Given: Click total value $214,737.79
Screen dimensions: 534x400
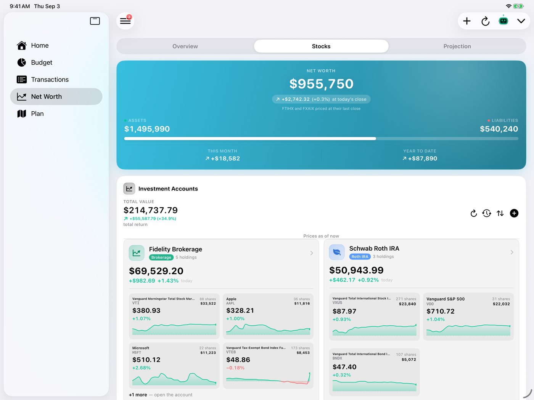Looking at the screenshot, I should coord(151,210).
